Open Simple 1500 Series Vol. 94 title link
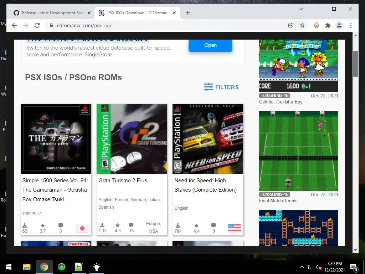This screenshot has width=365, height=274. click(55, 190)
